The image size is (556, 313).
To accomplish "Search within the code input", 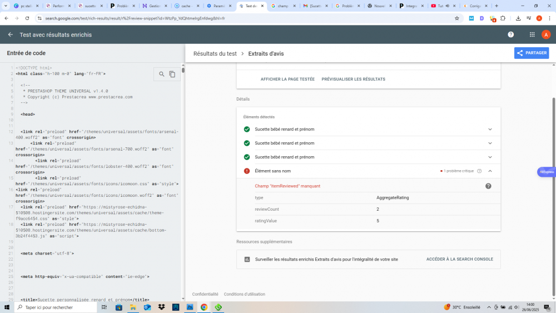I will tap(162, 74).
